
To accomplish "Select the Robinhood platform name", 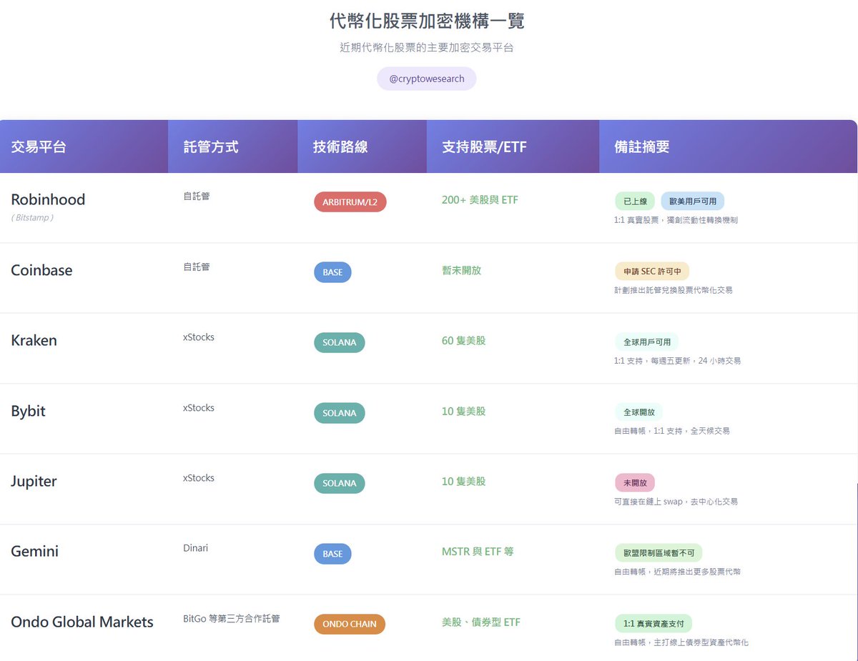I will coord(48,199).
